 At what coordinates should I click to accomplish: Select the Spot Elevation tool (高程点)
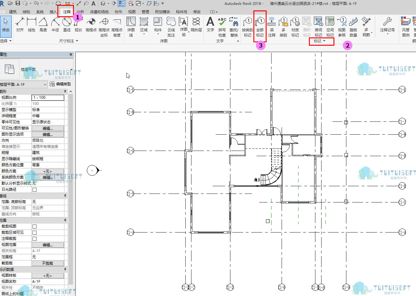pos(91,25)
